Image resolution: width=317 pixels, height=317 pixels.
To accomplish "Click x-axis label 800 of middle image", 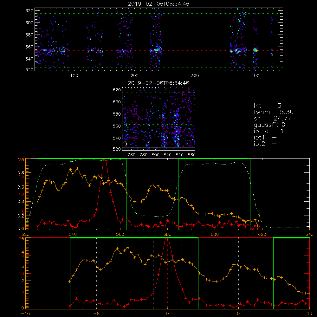I will pyautogui.click(x=155, y=155).
